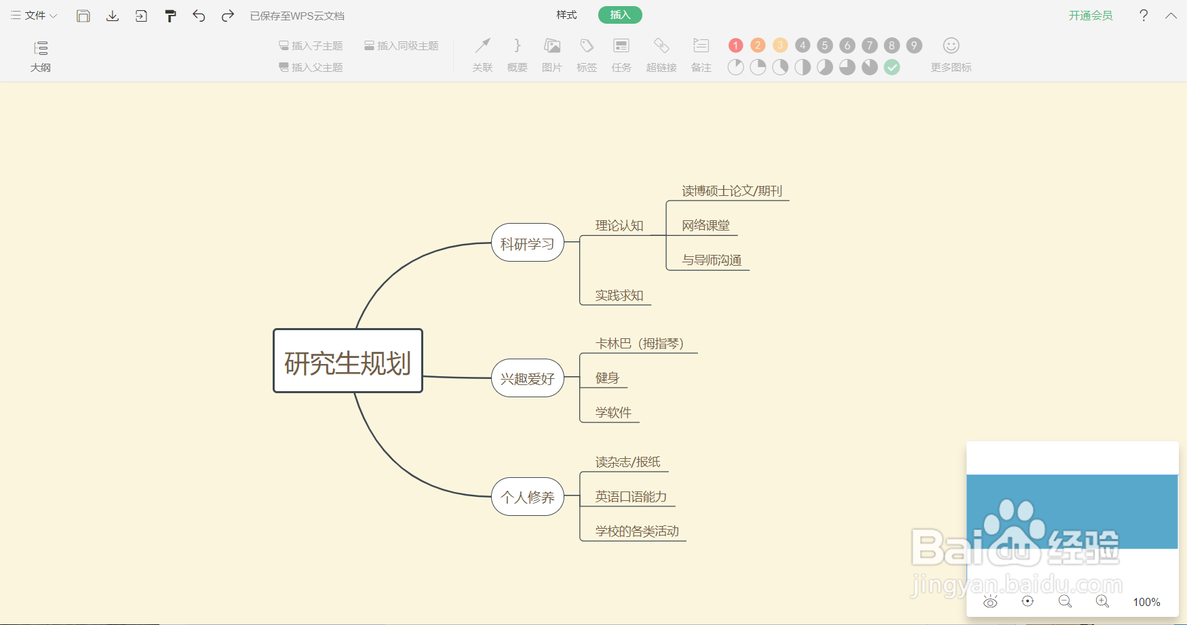Apply the one-eighth progress pie icon
The image size is (1187, 625).
point(736,67)
